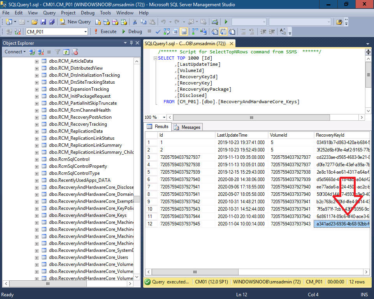The image size is (374, 299).
Task: Connect Object Explorer to a server icon
Action: pyautogui.click(x=32, y=52)
